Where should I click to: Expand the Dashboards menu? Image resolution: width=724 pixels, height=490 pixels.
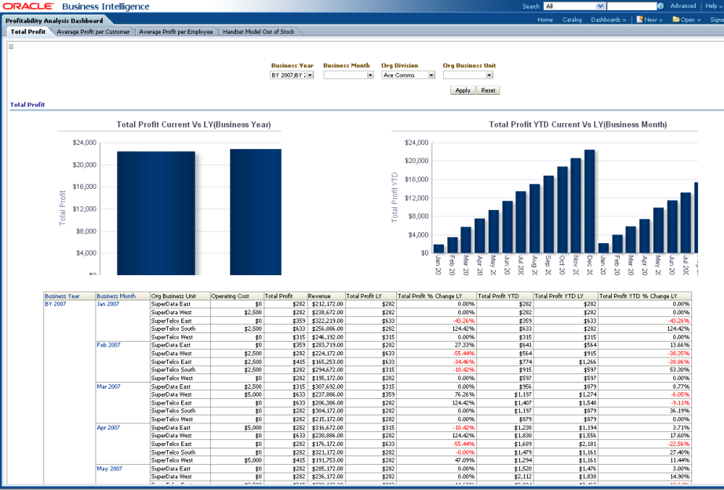pyautogui.click(x=608, y=20)
